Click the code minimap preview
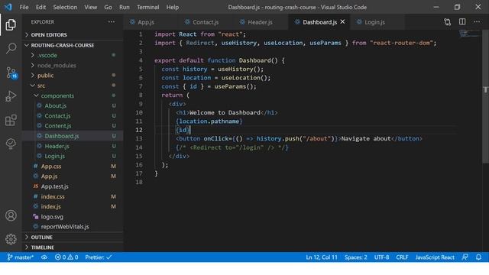The image size is (489, 275). click(469, 34)
